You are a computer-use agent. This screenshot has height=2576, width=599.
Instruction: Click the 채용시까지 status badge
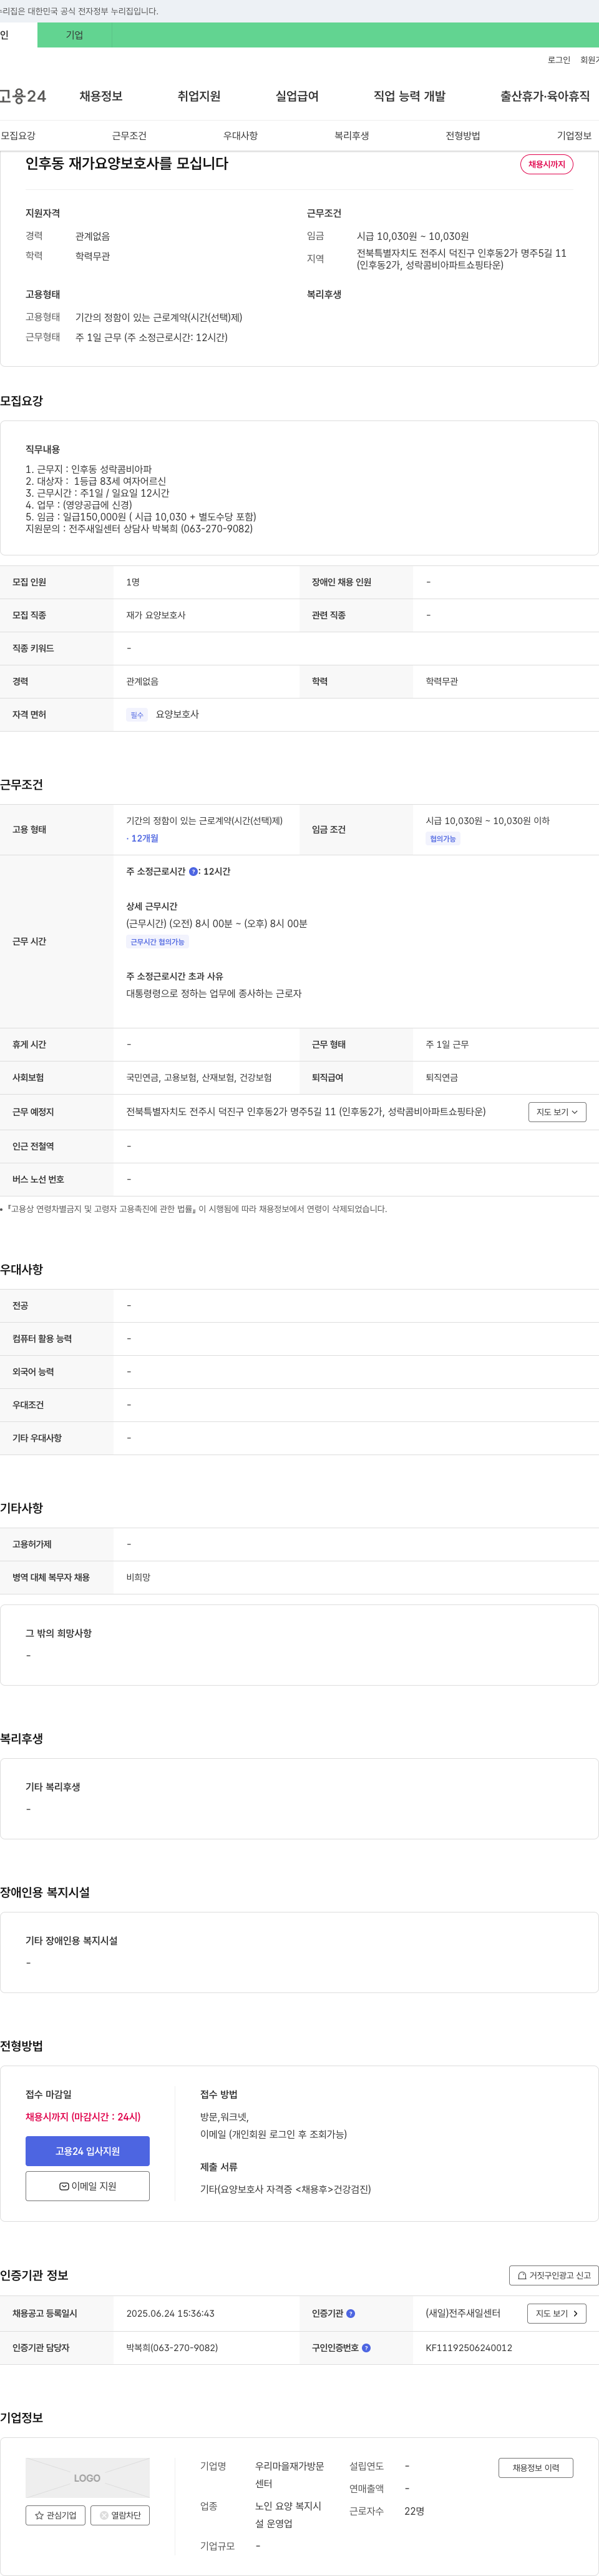(547, 164)
